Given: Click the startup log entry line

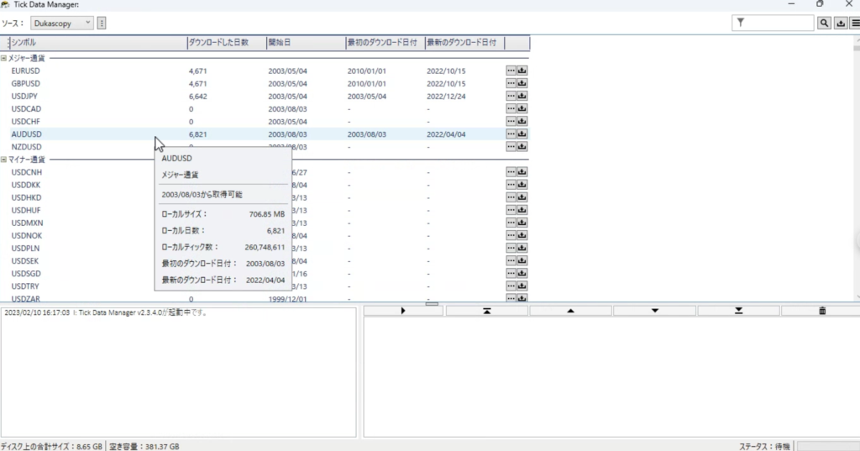Looking at the screenshot, I should click(x=106, y=312).
